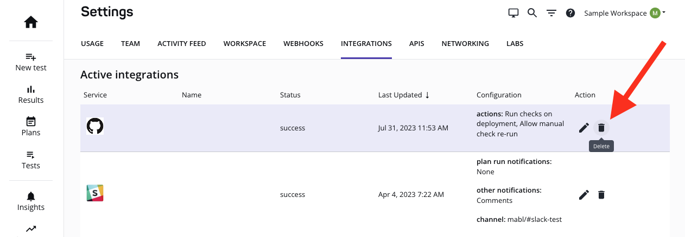
Task: Click the Slack logo in Service column
Action: [95, 193]
